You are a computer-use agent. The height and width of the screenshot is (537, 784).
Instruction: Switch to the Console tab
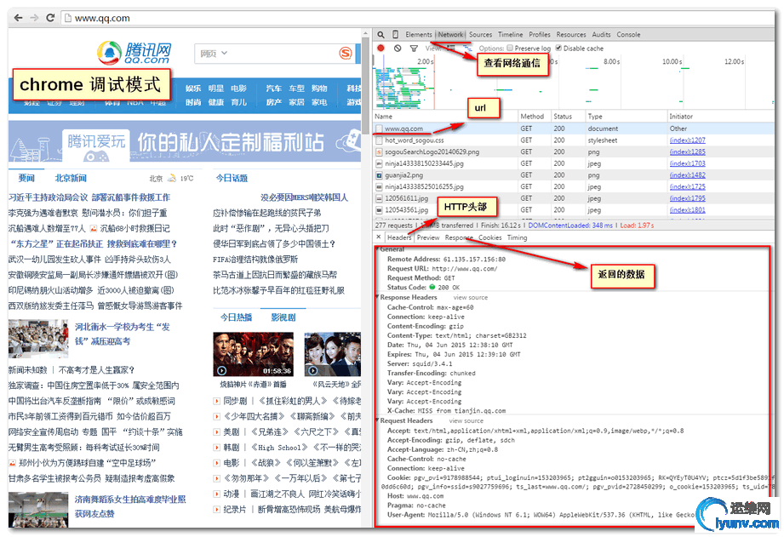pos(628,35)
